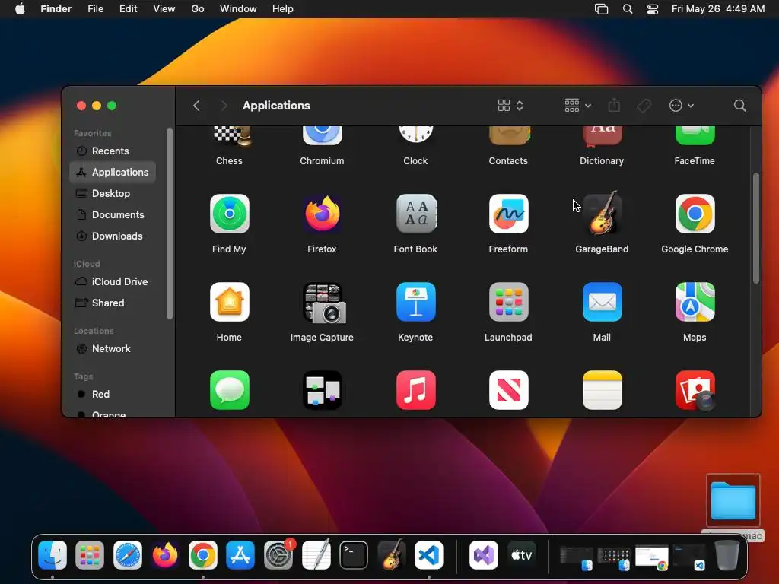This screenshot has height=584, width=779.
Task: Select the Music app icon
Action: pos(416,390)
